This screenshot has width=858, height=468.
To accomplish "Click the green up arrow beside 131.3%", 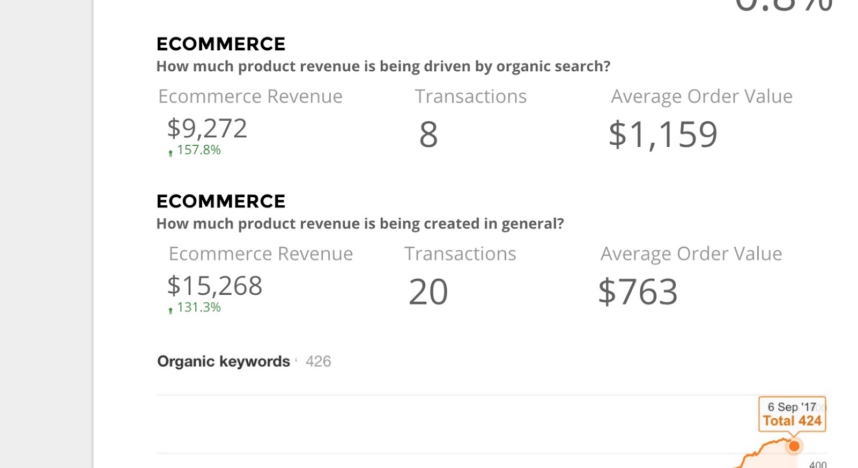I will click(171, 310).
